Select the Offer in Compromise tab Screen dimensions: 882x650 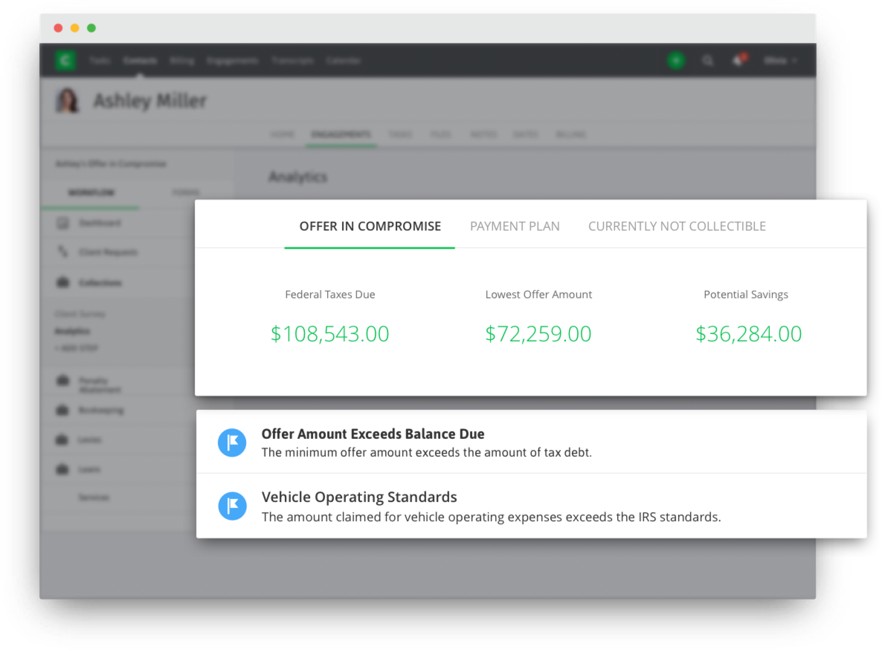pyautogui.click(x=370, y=226)
